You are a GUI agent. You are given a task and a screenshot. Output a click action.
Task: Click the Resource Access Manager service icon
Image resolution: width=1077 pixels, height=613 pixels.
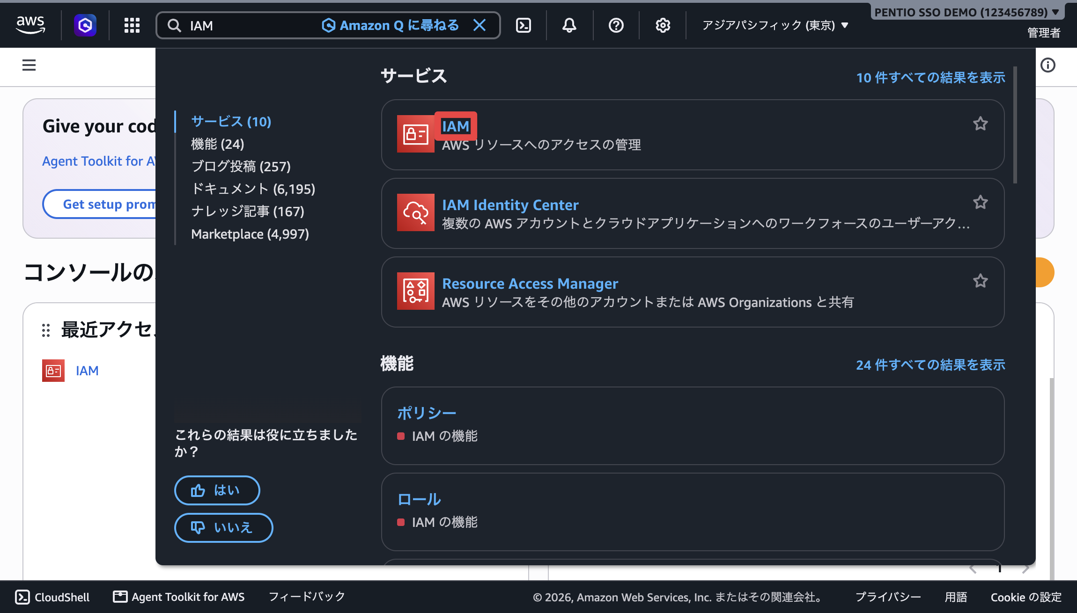coord(415,291)
